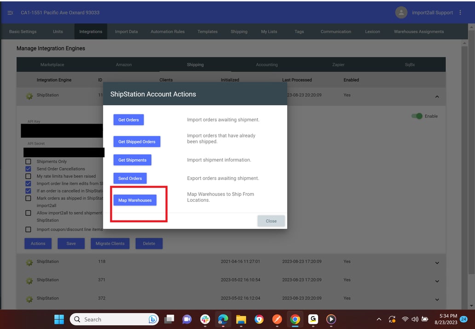Screen dimensions: 475x329
Task: Check Import coupon/discount line items
Action: coord(28,229)
